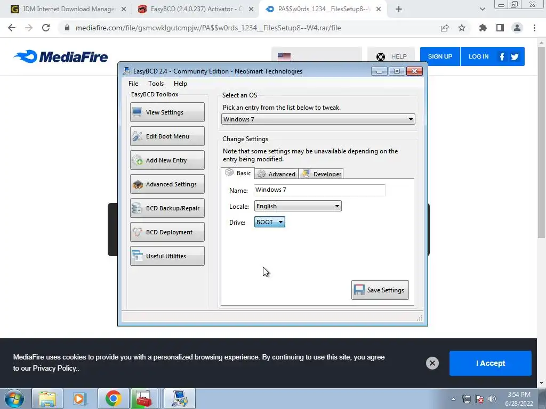Open the File menu in EasyBCD
The width and height of the screenshot is (546, 409).
click(133, 84)
